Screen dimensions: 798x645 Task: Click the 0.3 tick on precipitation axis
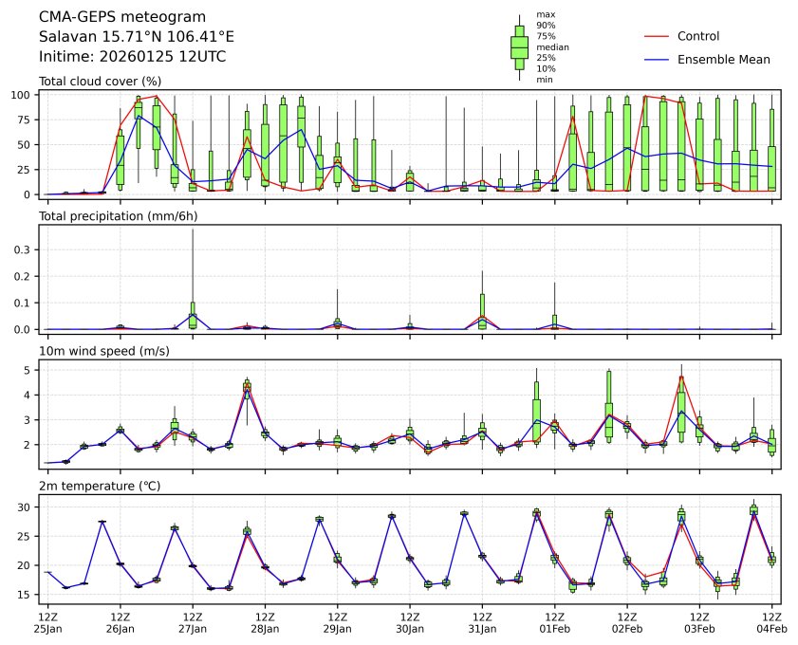(x=27, y=249)
